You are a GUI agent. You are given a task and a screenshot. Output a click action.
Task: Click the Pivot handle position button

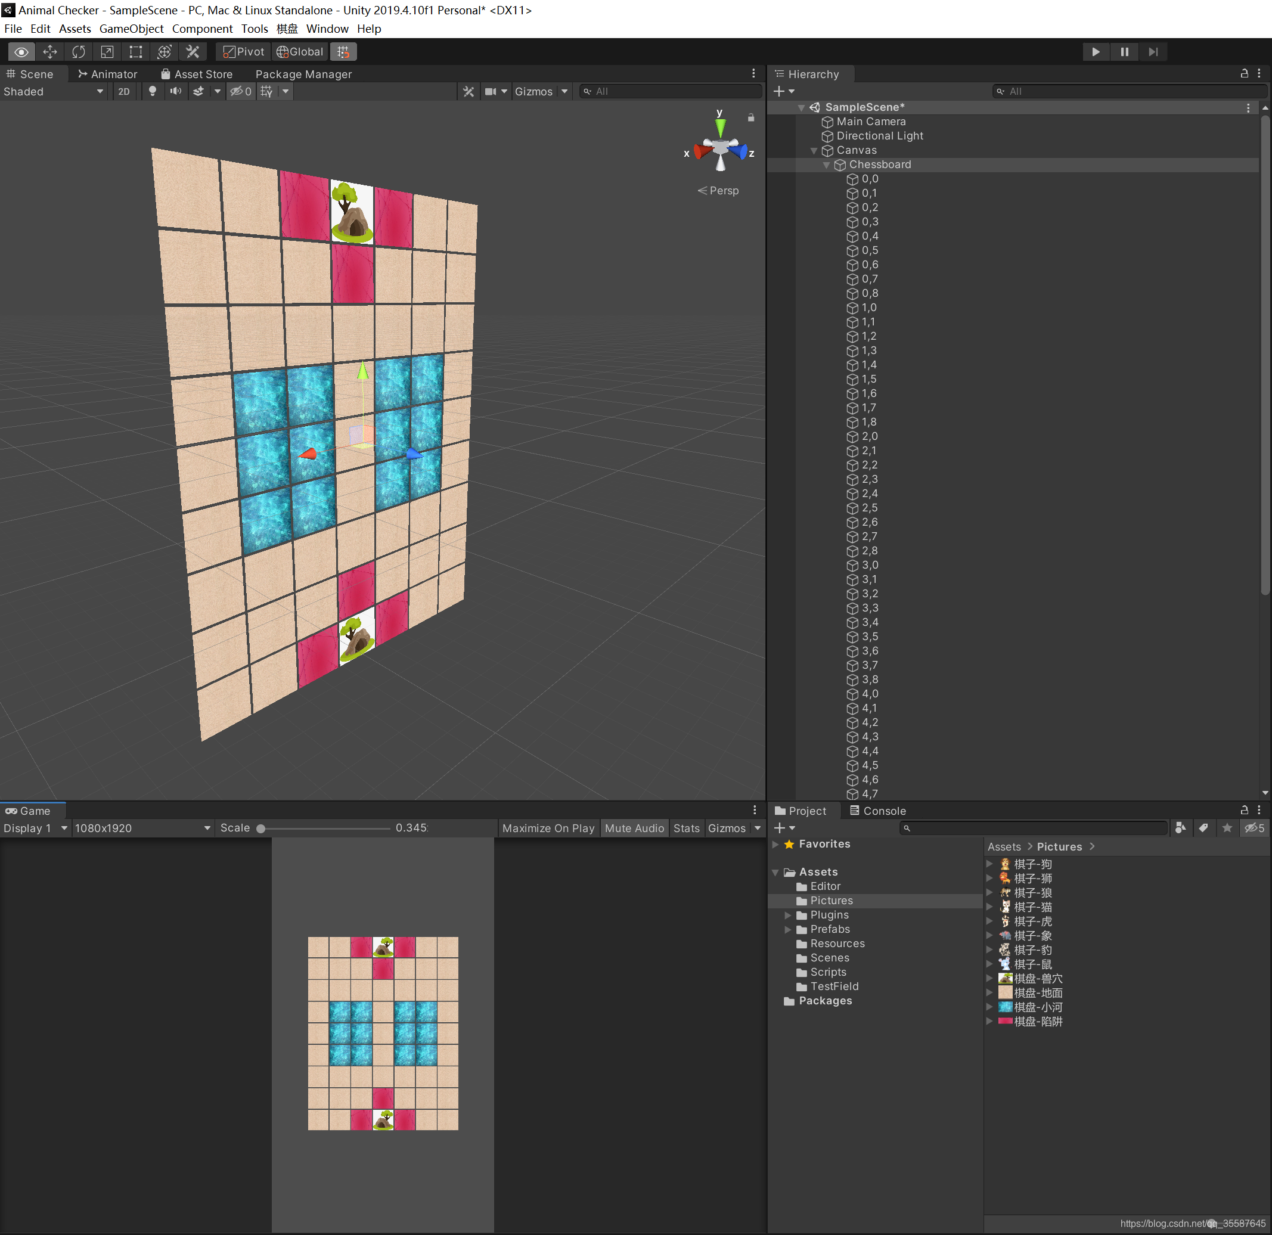click(244, 52)
